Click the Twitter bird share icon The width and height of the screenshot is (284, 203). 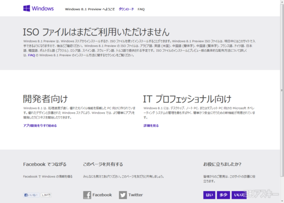(x=123, y=195)
